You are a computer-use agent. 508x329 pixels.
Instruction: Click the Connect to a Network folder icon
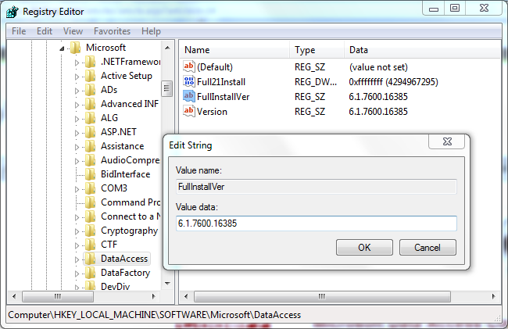pos(91,216)
